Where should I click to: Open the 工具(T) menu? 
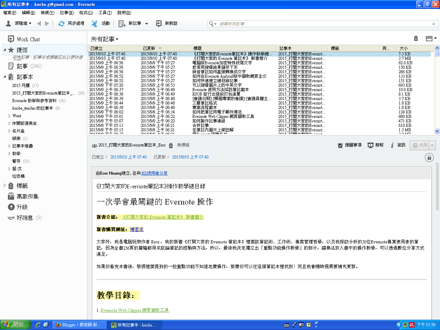click(105, 13)
